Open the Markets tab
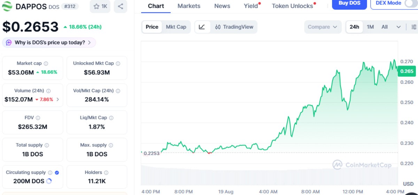The width and height of the screenshot is (418, 195). tap(189, 6)
